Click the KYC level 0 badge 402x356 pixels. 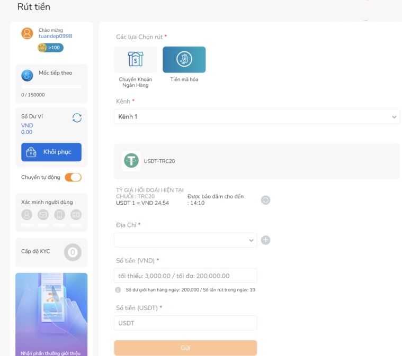[x=73, y=252]
